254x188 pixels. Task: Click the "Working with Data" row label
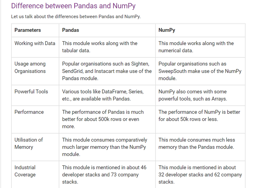click(x=35, y=43)
